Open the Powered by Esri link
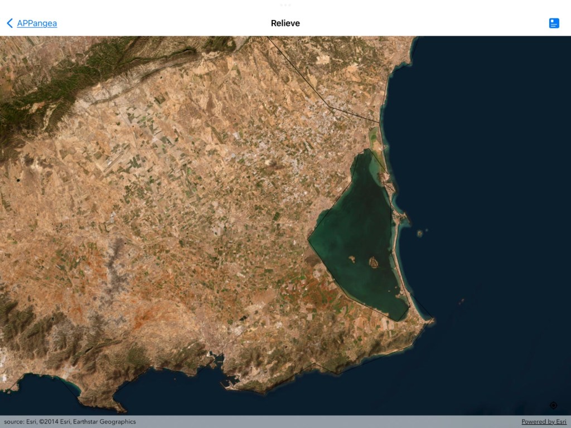The height and width of the screenshot is (428, 571). coord(544,422)
